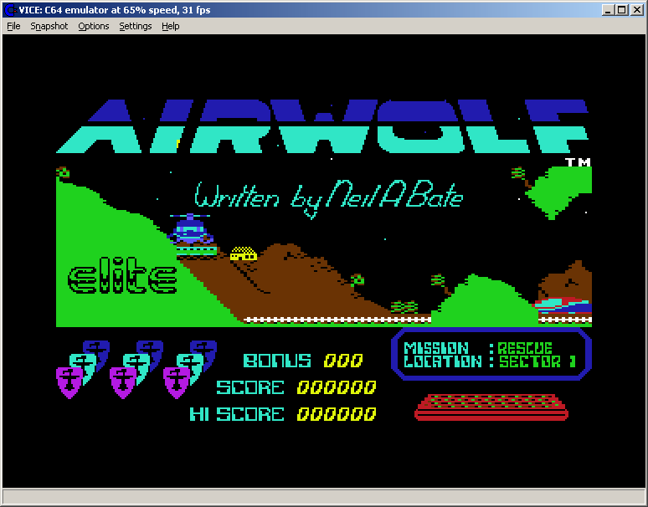Click the VICE C64 icon in title bar

click(x=9, y=10)
